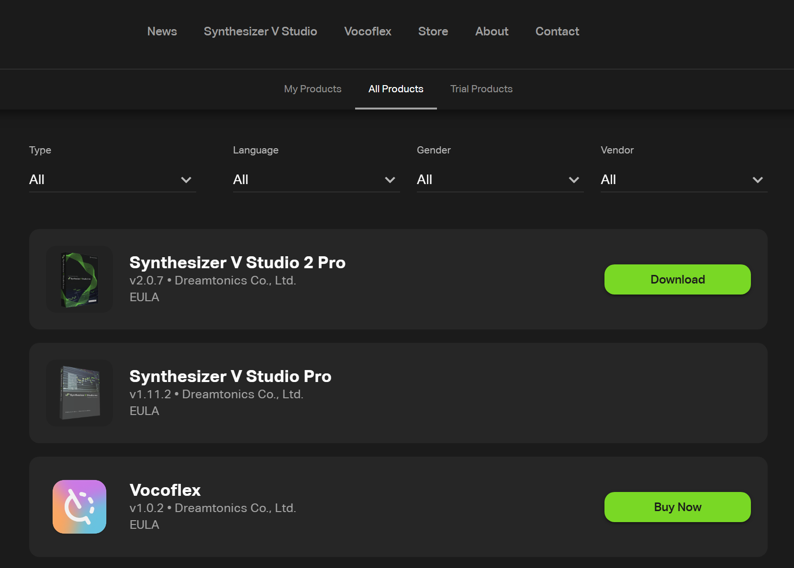Image resolution: width=794 pixels, height=568 pixels.
Task: Go to Synthesizer V Studio page
Action: click(x=260, y=32)
